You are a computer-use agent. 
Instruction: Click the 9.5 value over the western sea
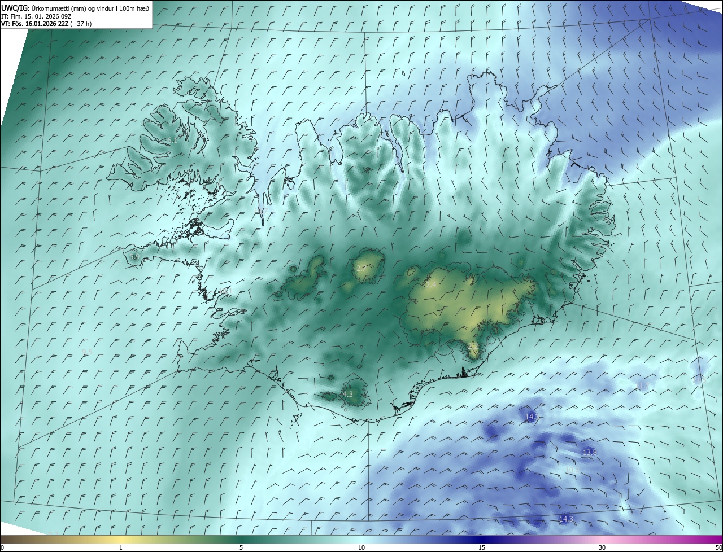tap(87, 352)
